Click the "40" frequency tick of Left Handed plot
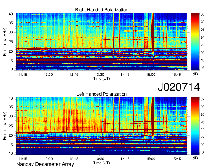The image size is (208, 168). tap(11, 98)
